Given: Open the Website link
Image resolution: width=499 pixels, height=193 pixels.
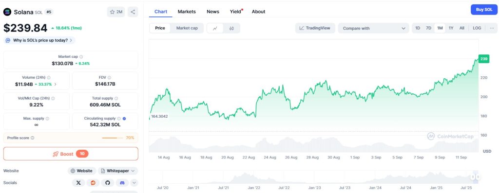Looking at the screenshot, I should (x=82, y=171).
